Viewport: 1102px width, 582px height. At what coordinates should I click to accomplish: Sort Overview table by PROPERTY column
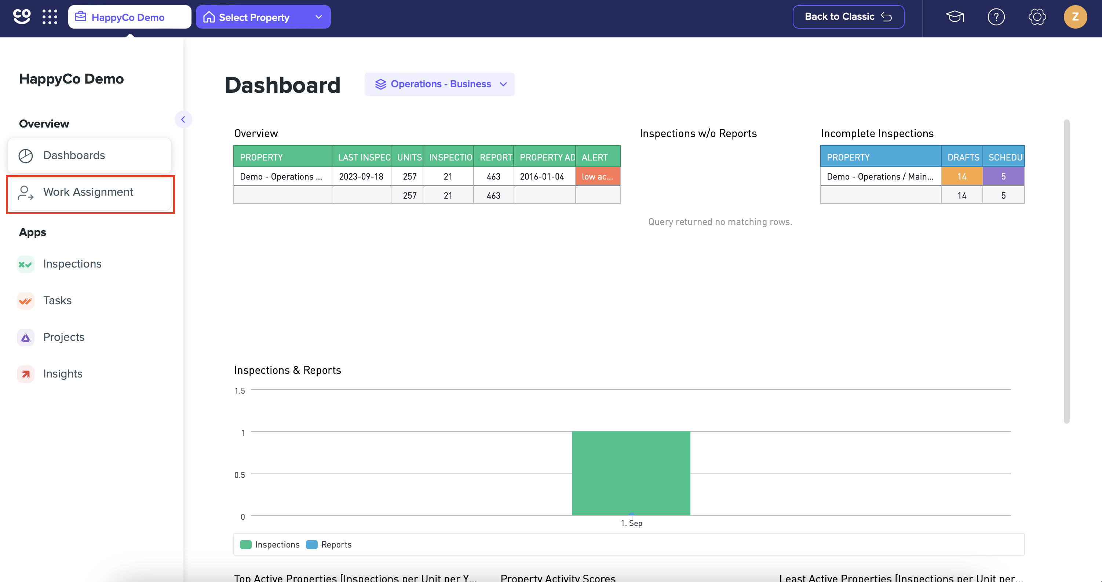tap(282, 157)
